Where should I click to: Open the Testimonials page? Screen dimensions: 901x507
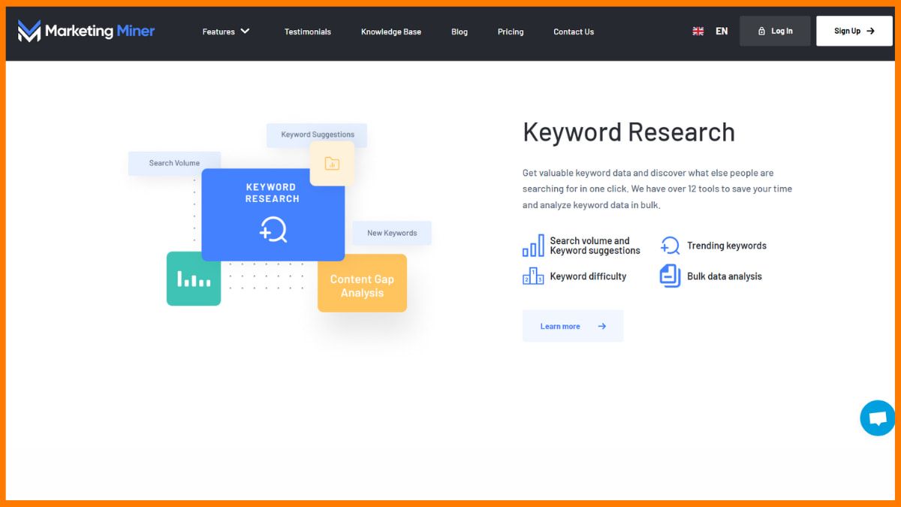(307, 32)
